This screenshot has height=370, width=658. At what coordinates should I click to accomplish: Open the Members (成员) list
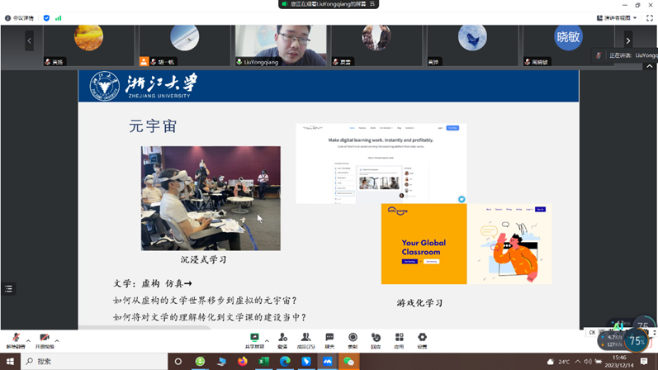point(305,339)
